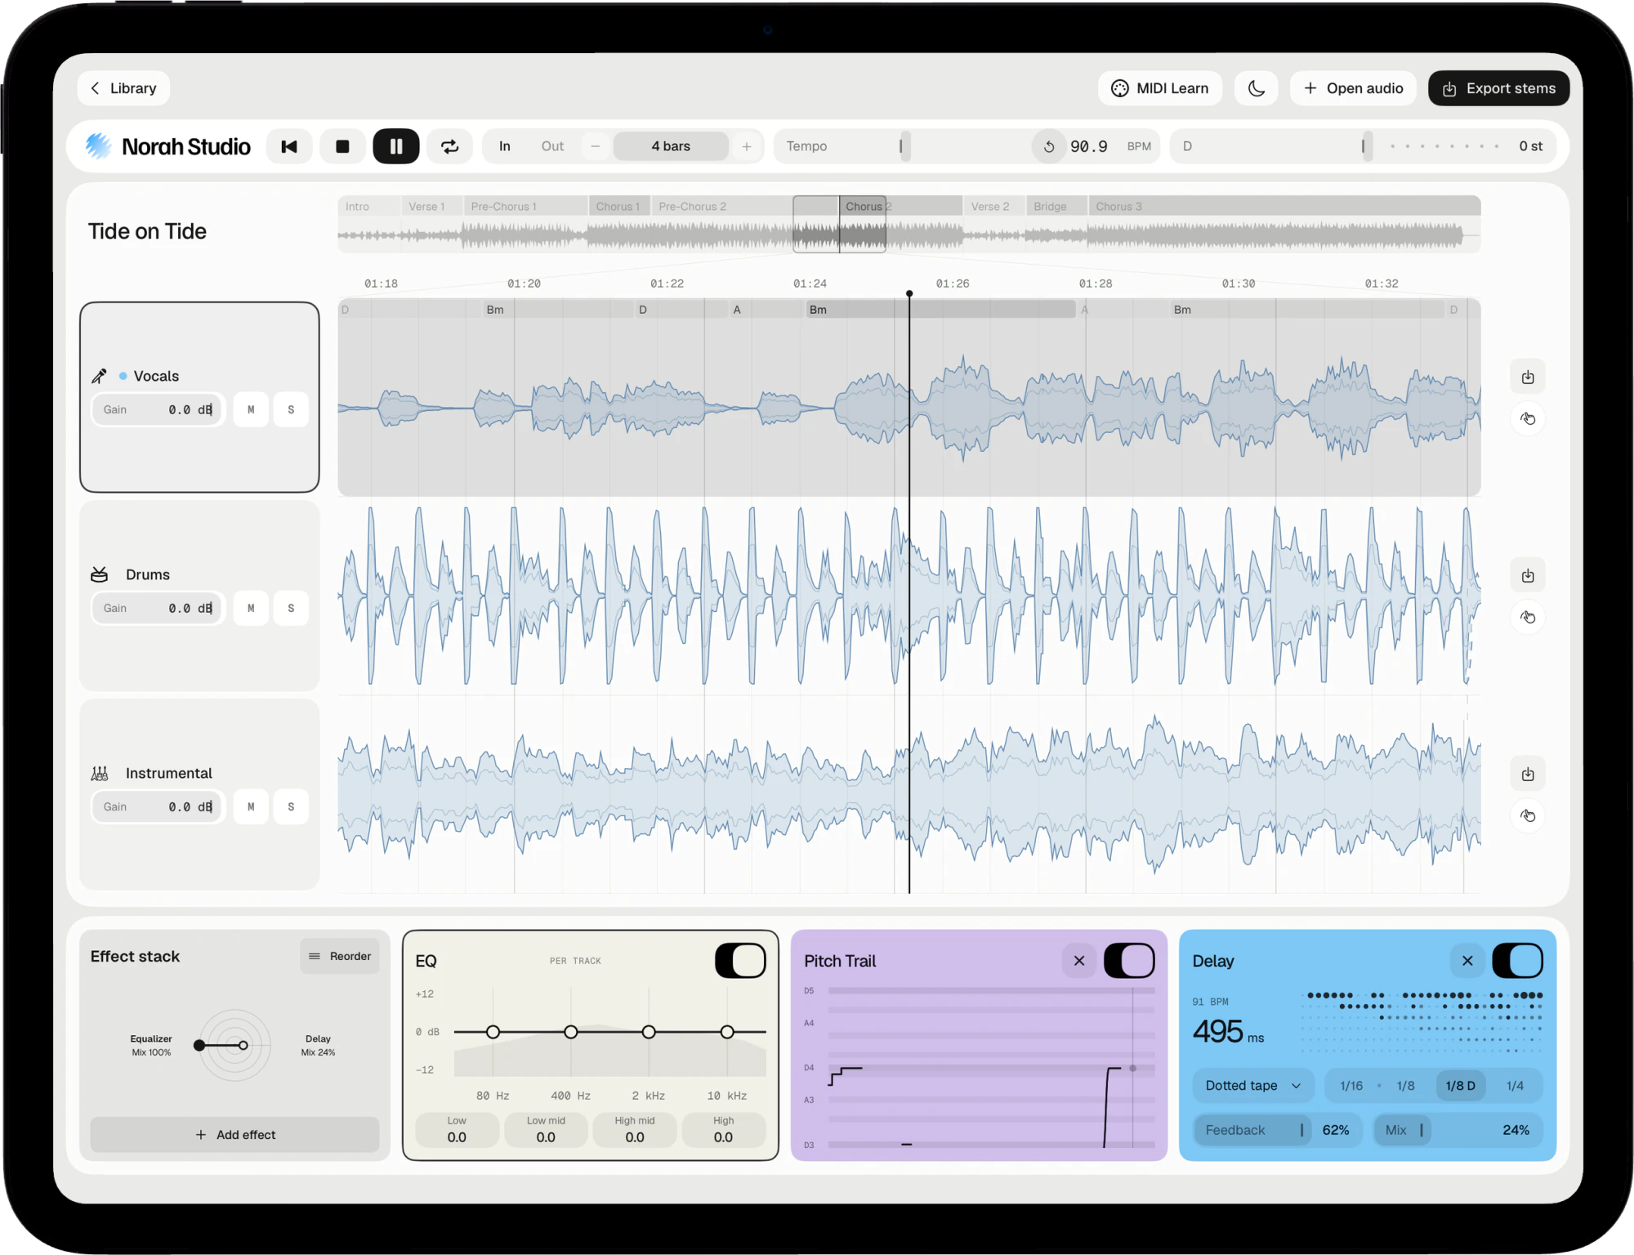
Task: Click the hand icon beside Vocals waveform
Action: tap(1528, 418)
